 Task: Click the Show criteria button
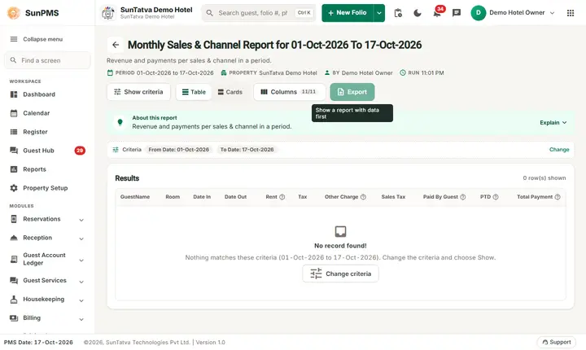pos(138,92)
